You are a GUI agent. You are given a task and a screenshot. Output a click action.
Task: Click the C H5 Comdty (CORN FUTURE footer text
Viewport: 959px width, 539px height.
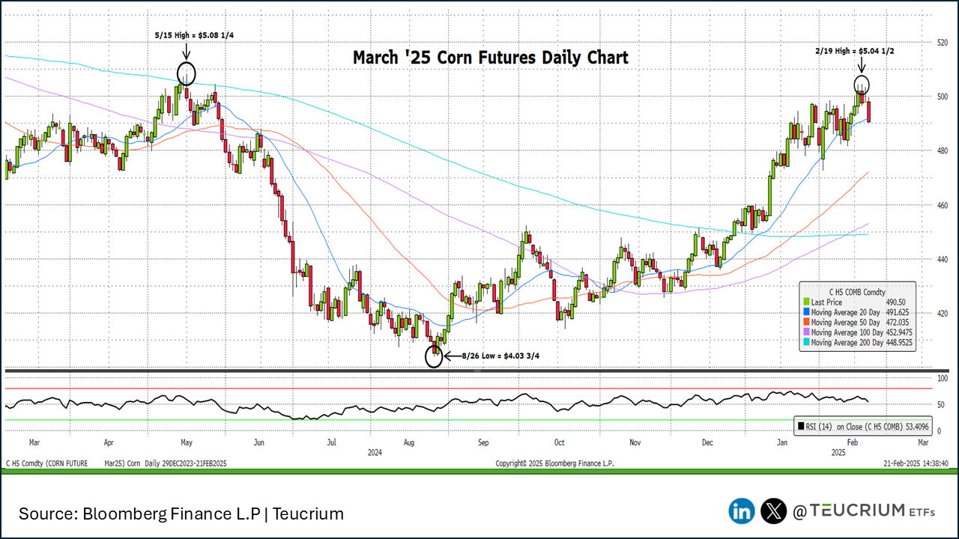pyautogui.click(x=46, y=463)
